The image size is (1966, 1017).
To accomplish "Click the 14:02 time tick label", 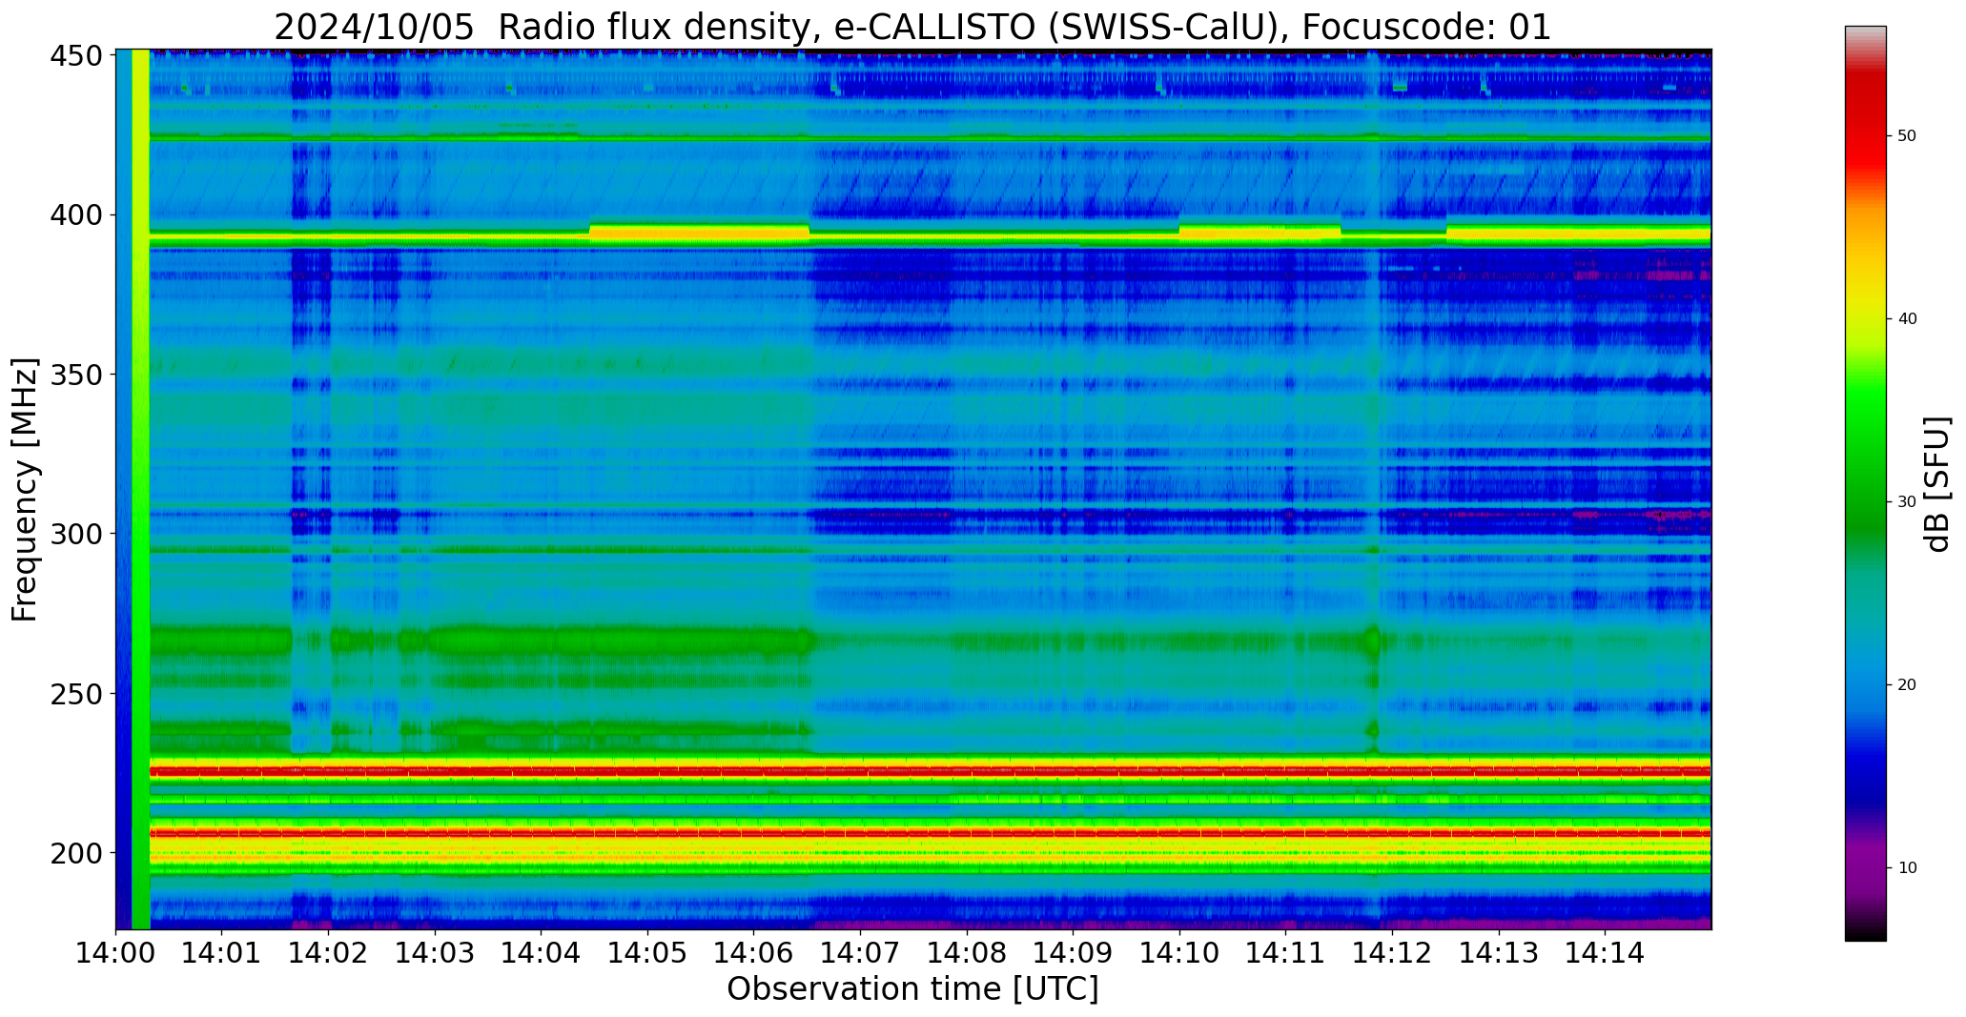I will (329, 951).
